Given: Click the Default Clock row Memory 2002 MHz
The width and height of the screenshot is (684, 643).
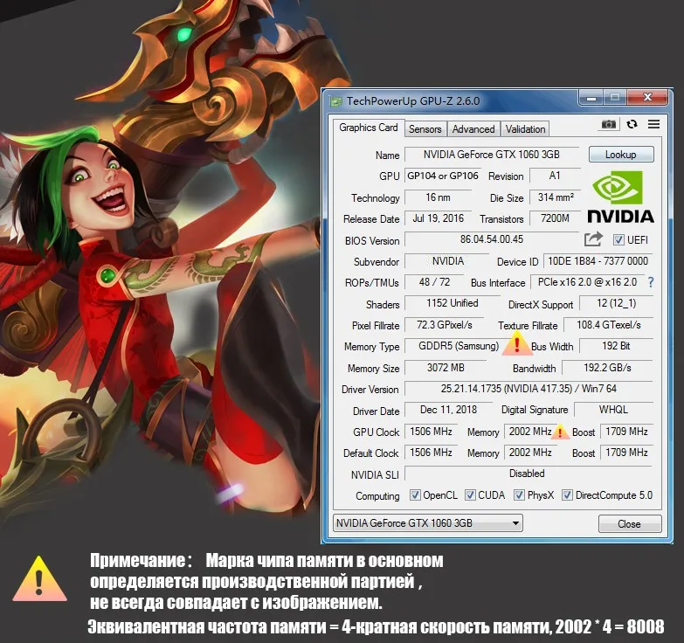Looking at the screenshot, I should (x=530, y=453).
